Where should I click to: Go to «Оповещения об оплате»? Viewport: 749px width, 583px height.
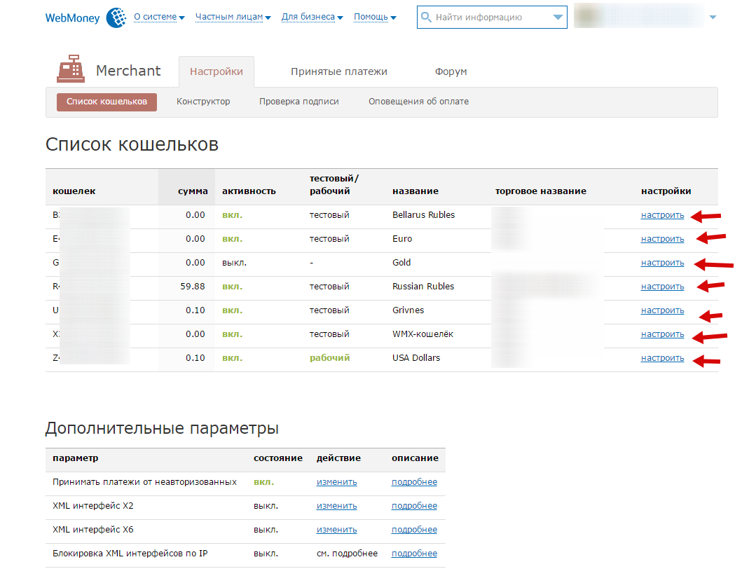[418, 102]
